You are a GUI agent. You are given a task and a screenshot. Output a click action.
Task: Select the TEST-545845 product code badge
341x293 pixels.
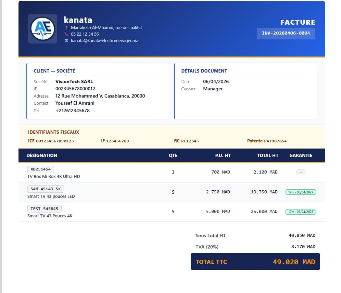[44, 208]
